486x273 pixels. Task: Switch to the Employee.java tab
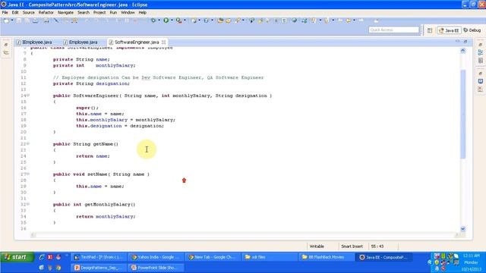(x=80, y=42)
